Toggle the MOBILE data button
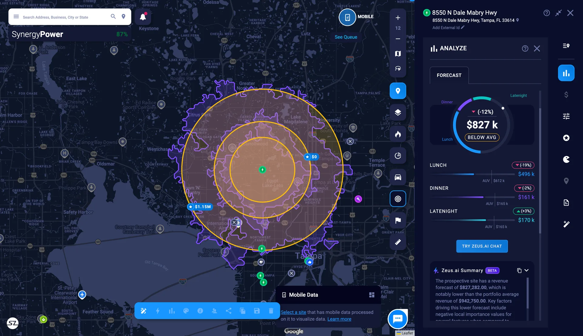 [347, 17]
